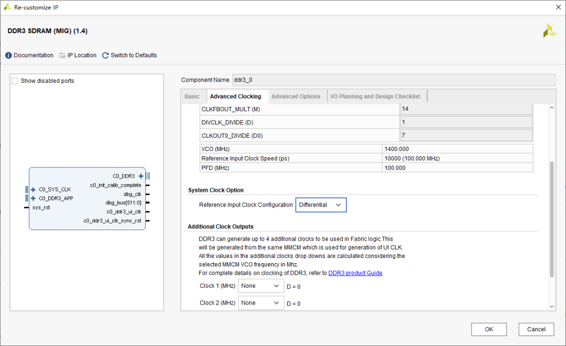Click the Vivado logo in title bar
Viewport: 566px width, 346px height.
pos(7,7)
